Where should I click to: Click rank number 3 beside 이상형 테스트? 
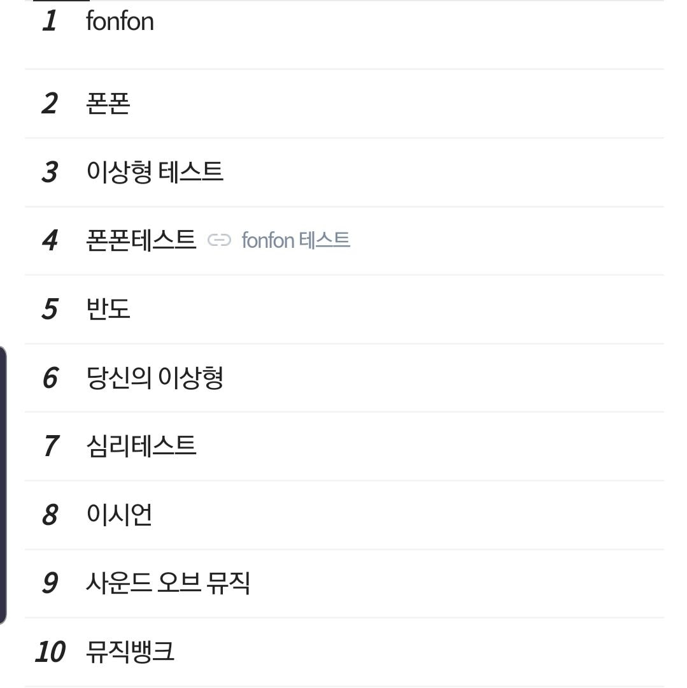click(50, 173)
